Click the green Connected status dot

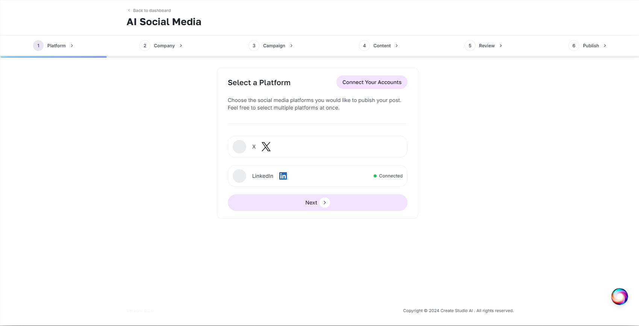click(x=375, y=176)
